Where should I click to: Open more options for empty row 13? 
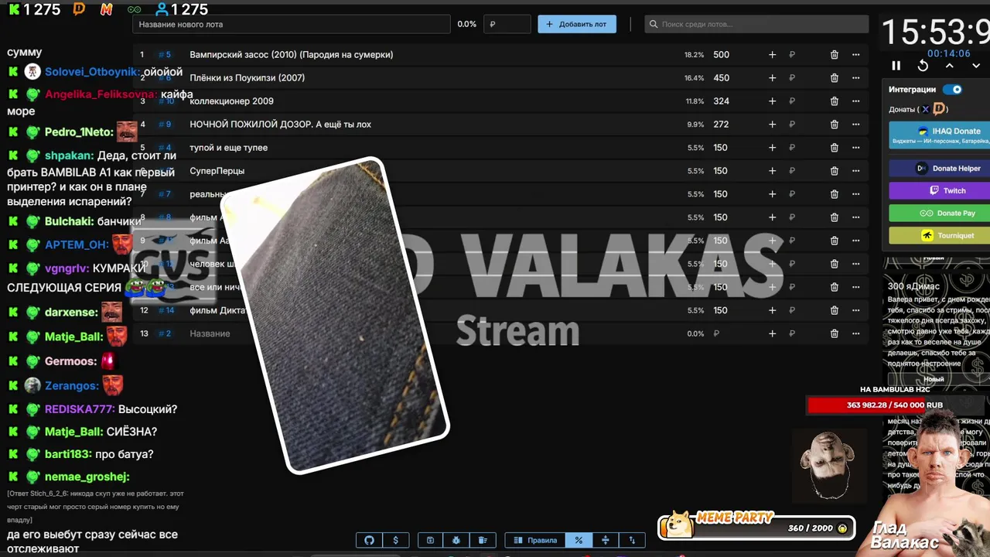pyautogui.click(x=855, y=333)
